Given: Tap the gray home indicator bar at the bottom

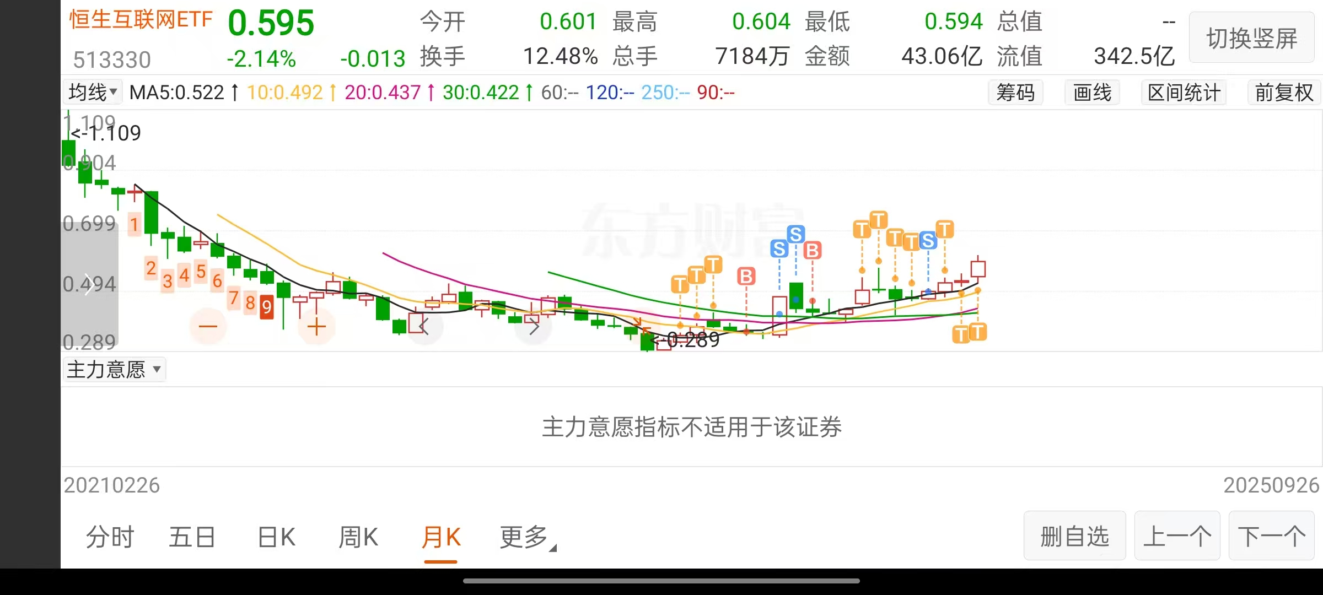Looking at the screenshot, I should point(661,581).
